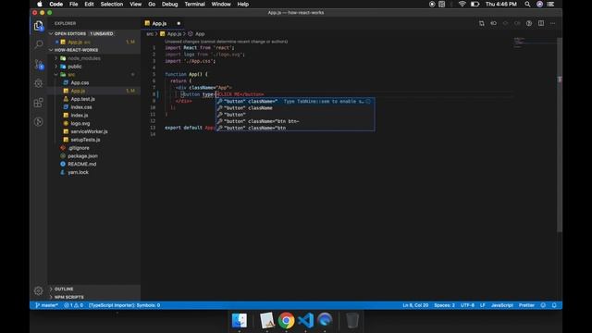Select suggestion "button" className="btn btn-
The width and height of the screenshot is (592, 333).
point(295,121)
